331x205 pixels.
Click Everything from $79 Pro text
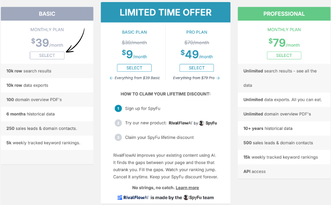tap(194, 78)
